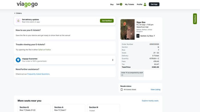Open the Firefox link
The height and width of the screenshot is (112, 200).
click(x=48, y=50)
